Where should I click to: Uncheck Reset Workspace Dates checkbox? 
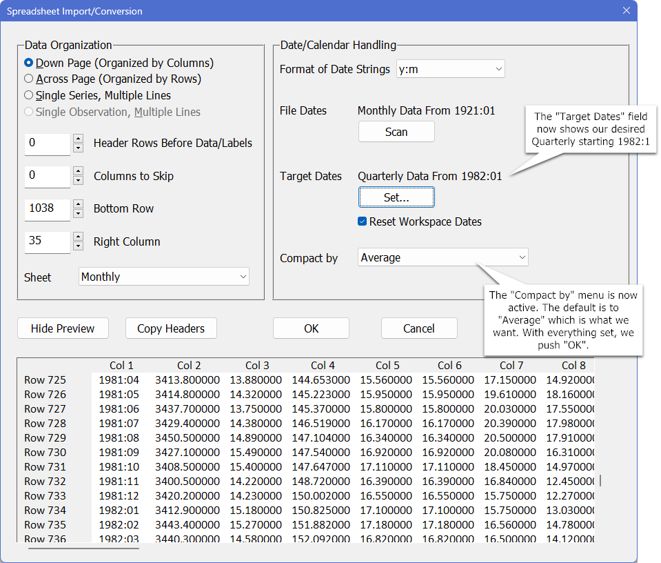(363, 222)
